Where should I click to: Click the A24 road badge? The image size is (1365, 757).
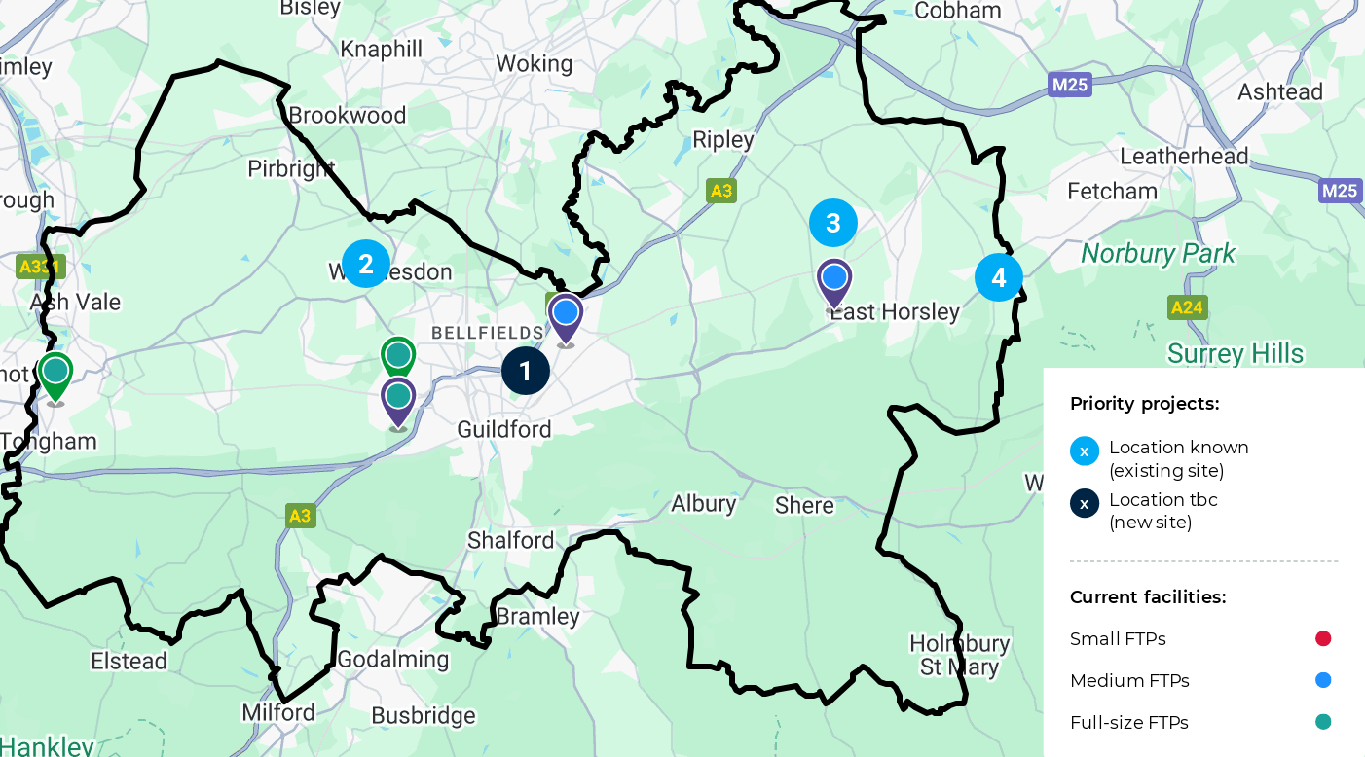(1188, 307)
